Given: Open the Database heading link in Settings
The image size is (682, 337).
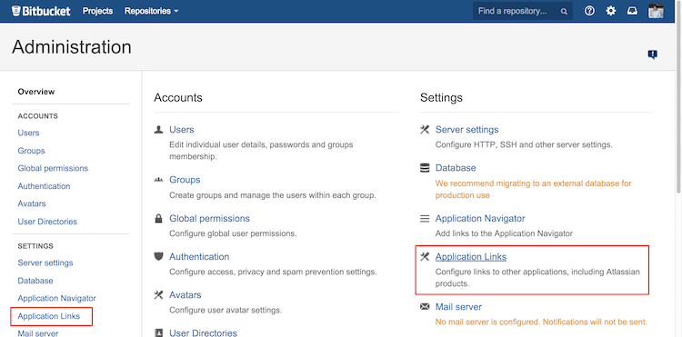Looking at the screenshot, I should tap(456, 168).
